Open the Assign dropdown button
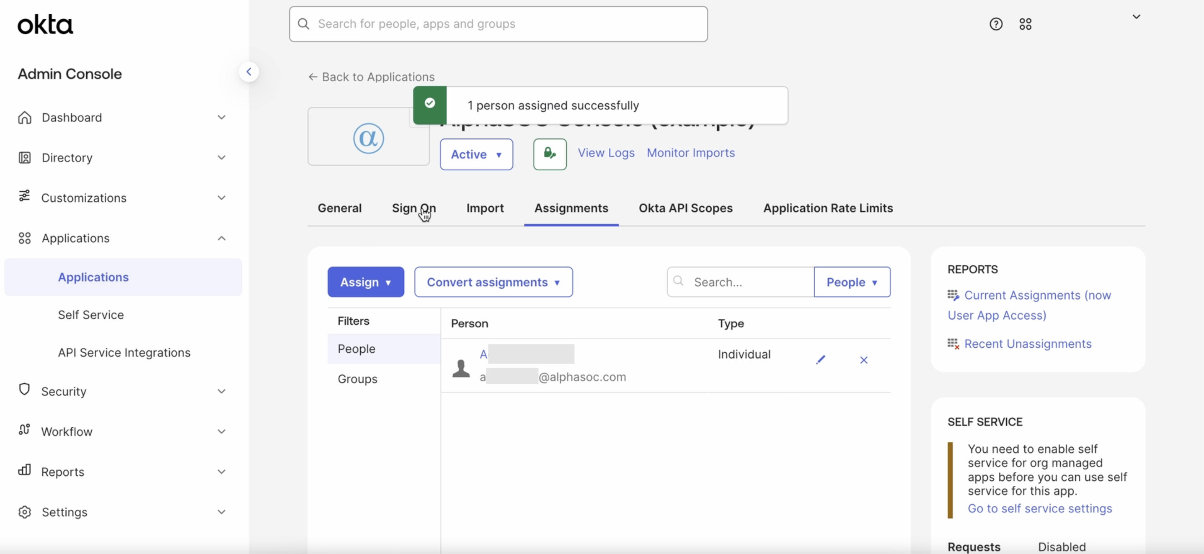Image resolution: width=1204 pixels, height=554 pixels. point(365,282)
